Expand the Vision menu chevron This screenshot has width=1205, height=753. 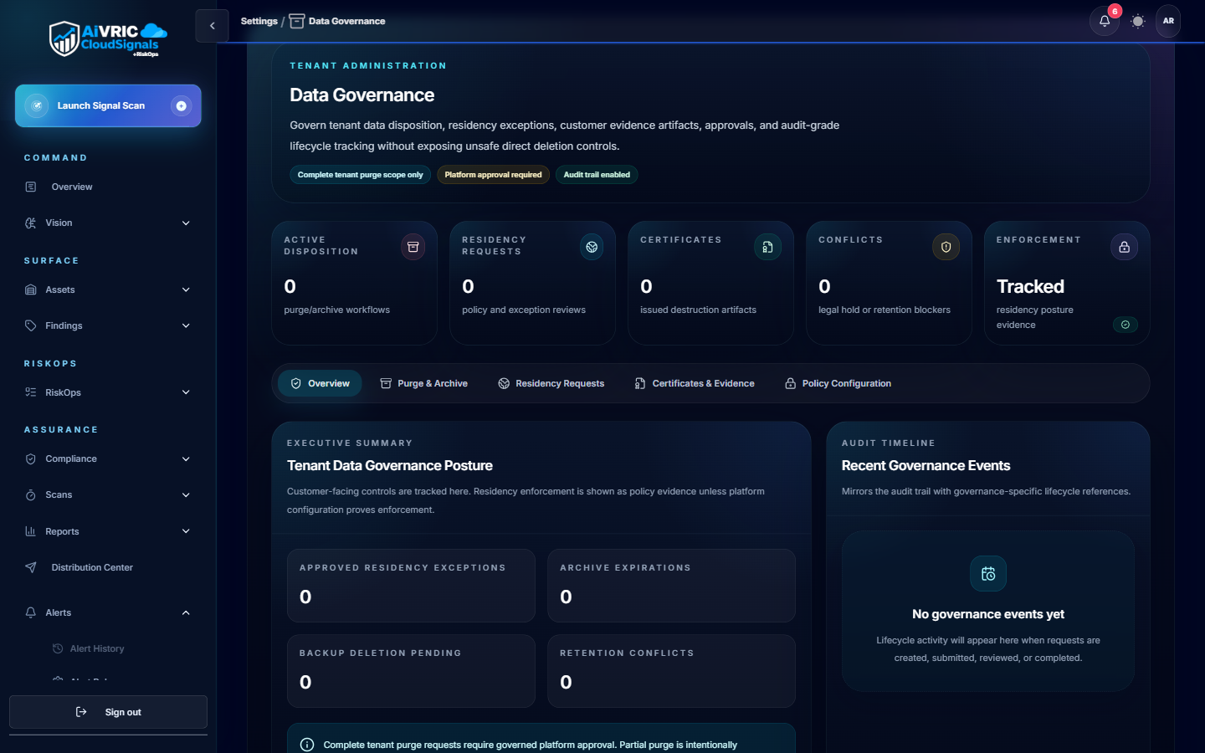(186, 223)
